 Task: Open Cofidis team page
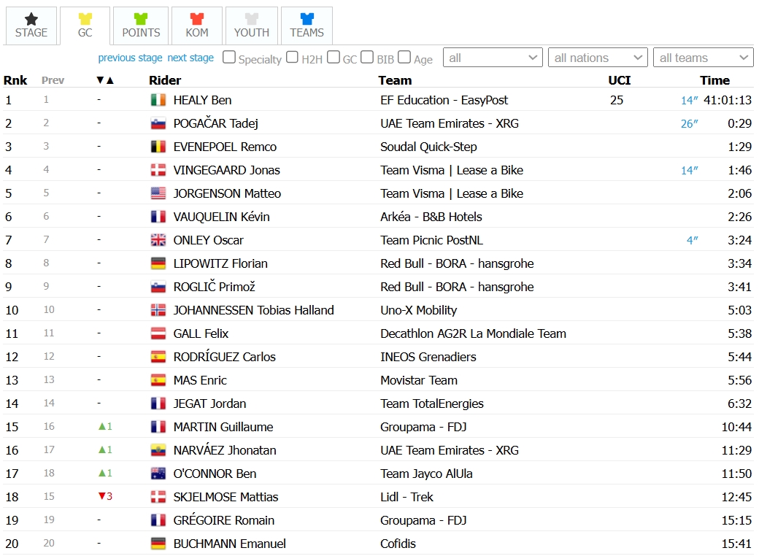398,544
